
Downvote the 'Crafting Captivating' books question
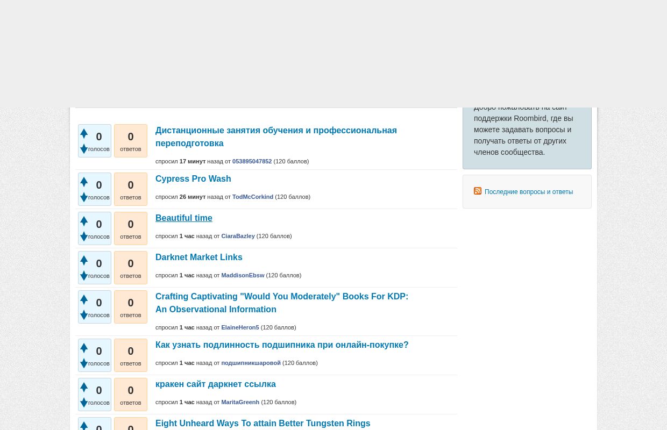(84, 315)
